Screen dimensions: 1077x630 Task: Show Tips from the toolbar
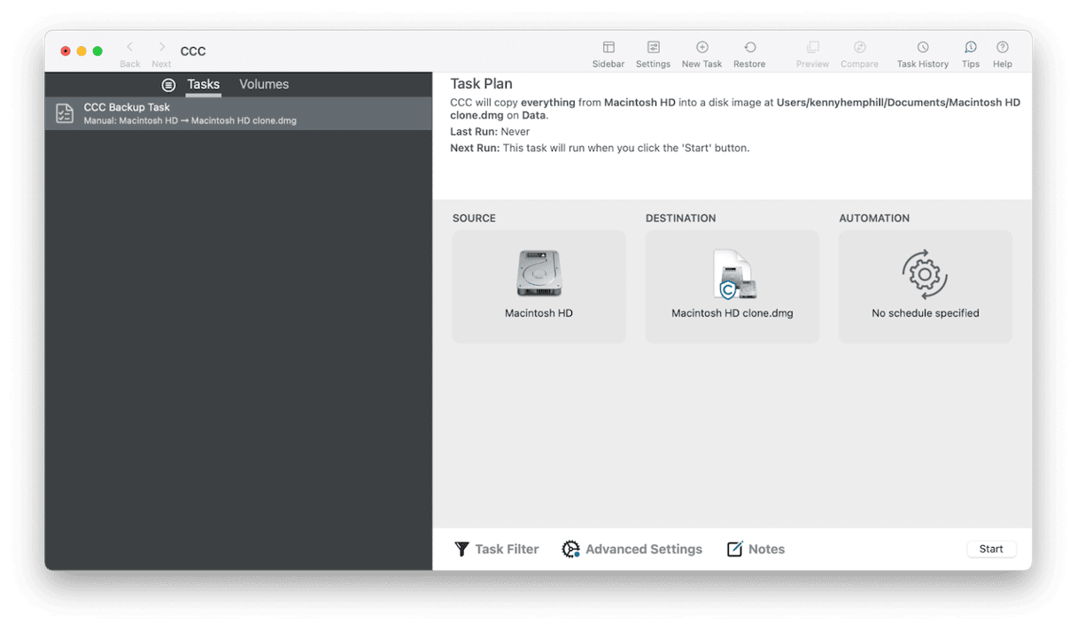pos(971,48)
